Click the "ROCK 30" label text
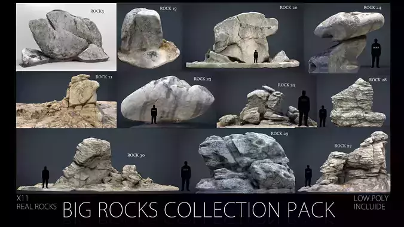The width and height of the screenshot is (404, 227). click(136, 155)
